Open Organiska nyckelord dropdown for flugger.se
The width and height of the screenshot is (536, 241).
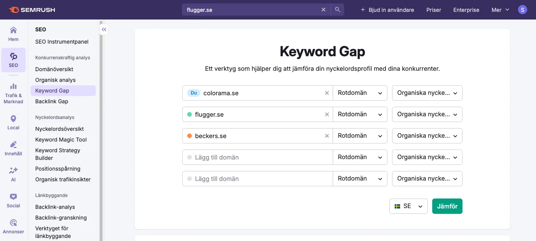point(427,114)
